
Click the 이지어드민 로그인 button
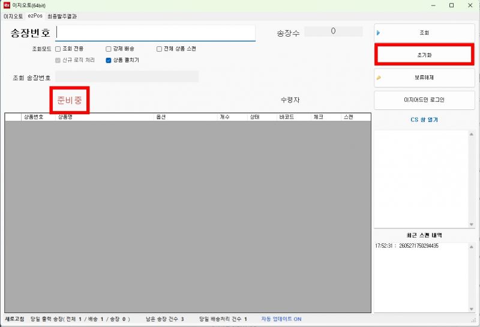pos(424,100)
